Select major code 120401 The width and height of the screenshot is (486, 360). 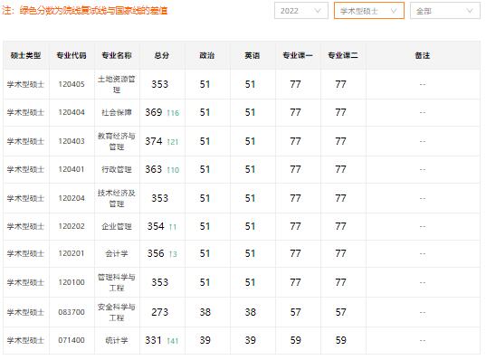[x=71, y=169]
